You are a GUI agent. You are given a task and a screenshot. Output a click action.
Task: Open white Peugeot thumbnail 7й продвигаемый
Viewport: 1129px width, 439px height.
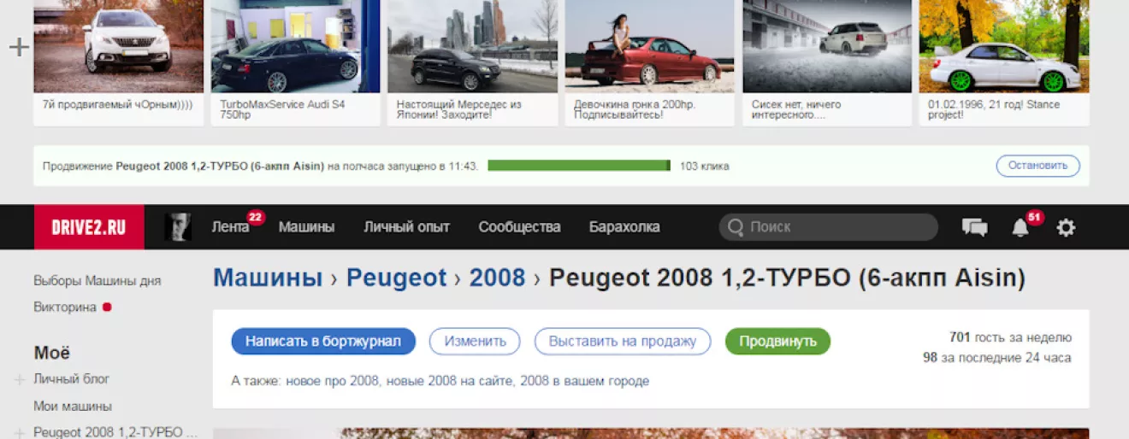[x=118, y=46]
